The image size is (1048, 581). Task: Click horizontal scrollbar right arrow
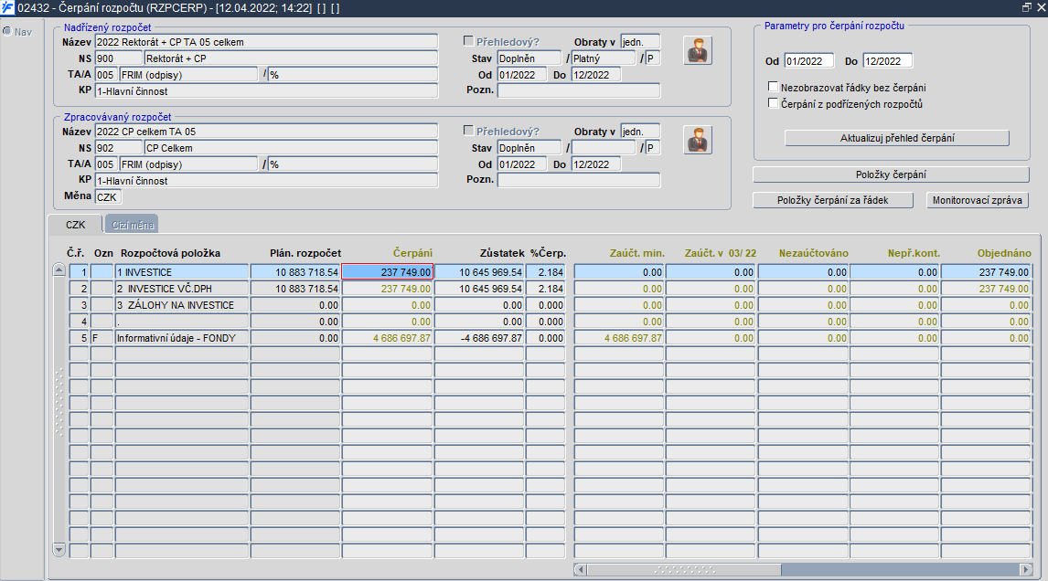point(1026,570)
